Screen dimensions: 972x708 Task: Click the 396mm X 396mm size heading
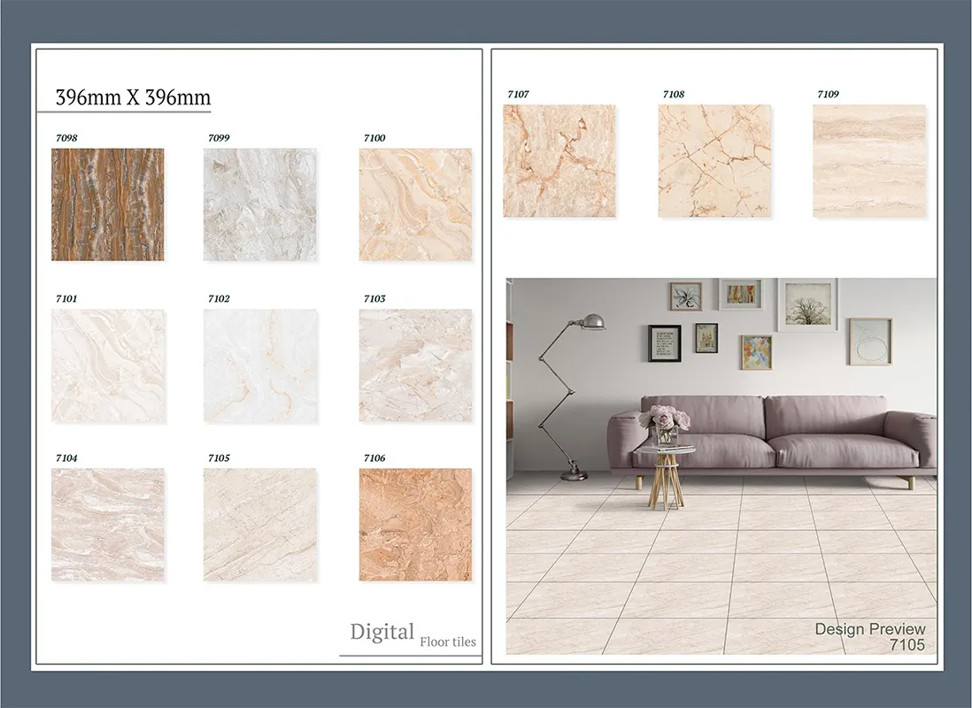point(133,97)
